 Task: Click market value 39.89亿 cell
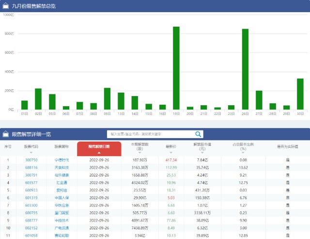pyautogui.click(x=202, y=236)
